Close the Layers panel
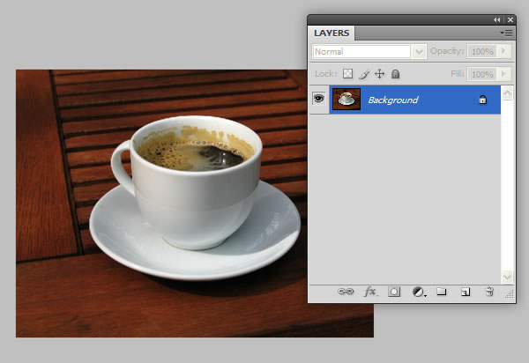This screenshot has height=363, width=529. [x=510, y=20]
